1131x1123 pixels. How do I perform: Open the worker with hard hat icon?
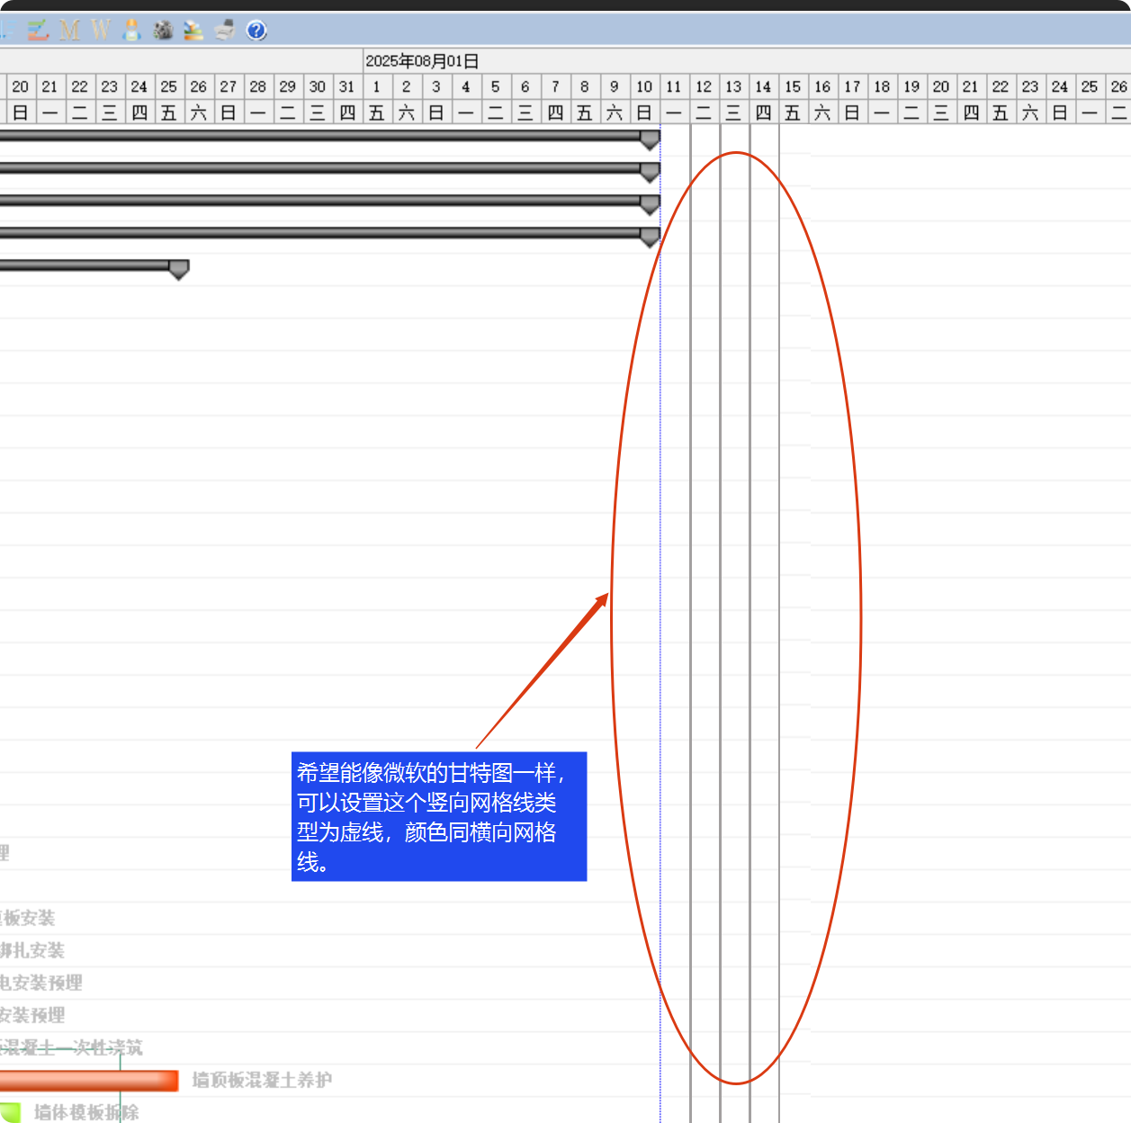[x=132, y=31]
